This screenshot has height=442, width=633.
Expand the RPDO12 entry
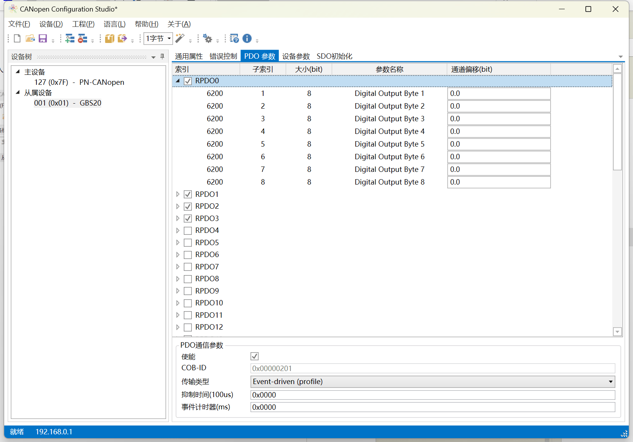click(178, 327)
